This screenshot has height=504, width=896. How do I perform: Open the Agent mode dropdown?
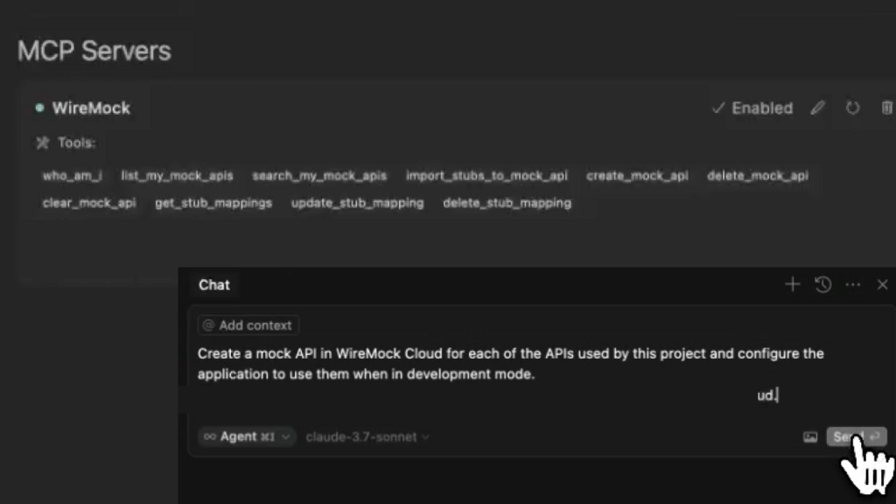pyautogui.click(x=247, y=437)
